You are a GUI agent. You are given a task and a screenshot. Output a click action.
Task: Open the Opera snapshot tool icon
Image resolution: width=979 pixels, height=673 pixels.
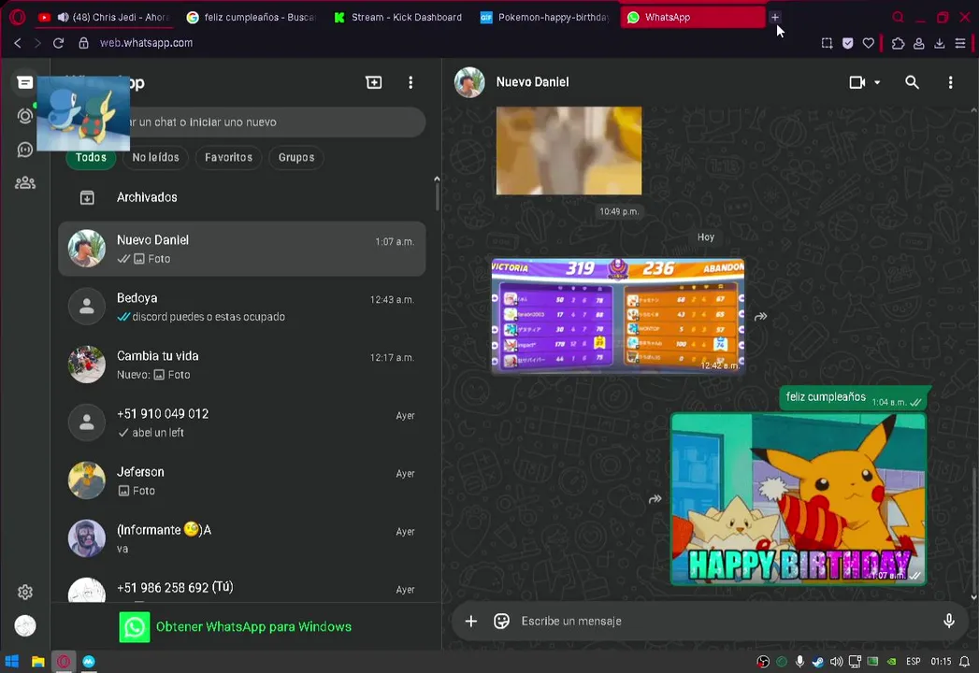827,43
